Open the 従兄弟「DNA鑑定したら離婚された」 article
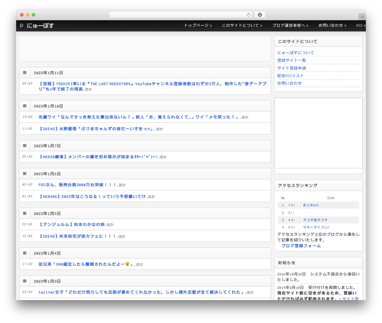The height and width of the screenshot is (323, 382). tap(86, 264)
